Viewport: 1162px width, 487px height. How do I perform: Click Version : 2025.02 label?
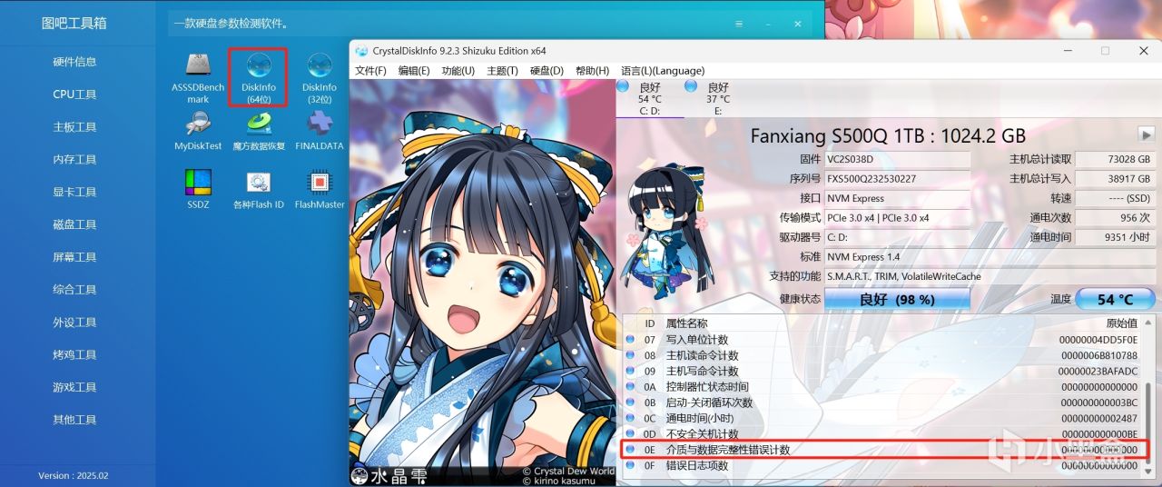pos(73,475)
